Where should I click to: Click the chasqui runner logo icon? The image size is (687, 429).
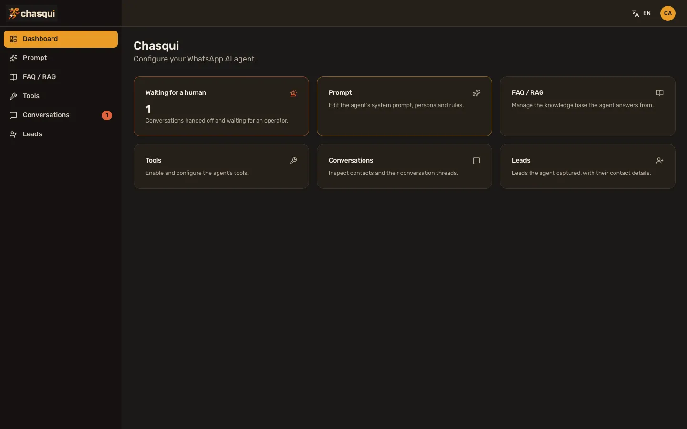coord(13,13)
